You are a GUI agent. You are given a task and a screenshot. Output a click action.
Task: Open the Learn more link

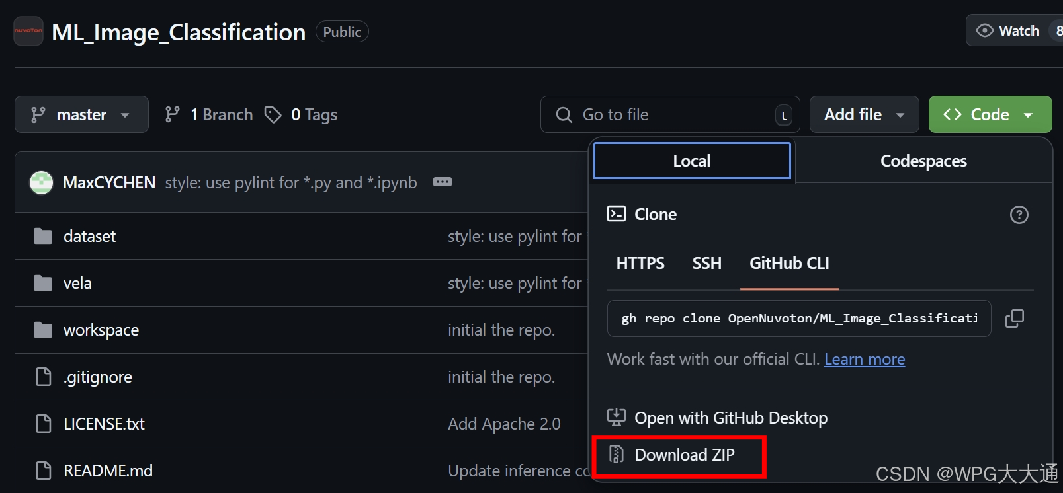(865, 359)
